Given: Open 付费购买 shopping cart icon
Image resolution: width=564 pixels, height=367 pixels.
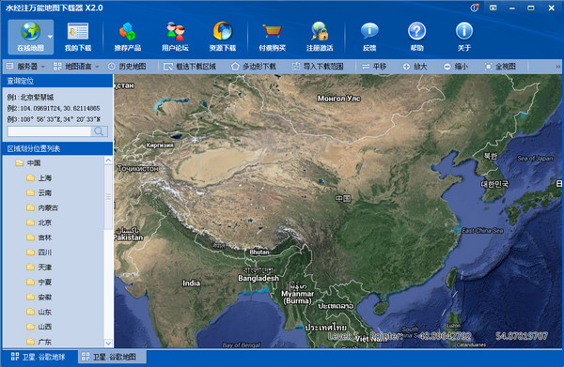Looking at the screenshot, I should point(273,32).
